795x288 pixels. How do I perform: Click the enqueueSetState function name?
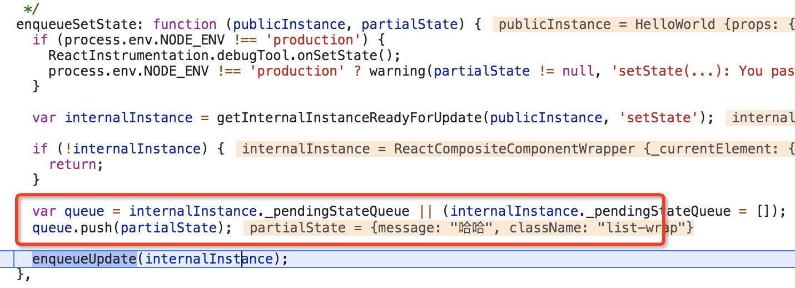pyautogui.click(x=81, y=24)
